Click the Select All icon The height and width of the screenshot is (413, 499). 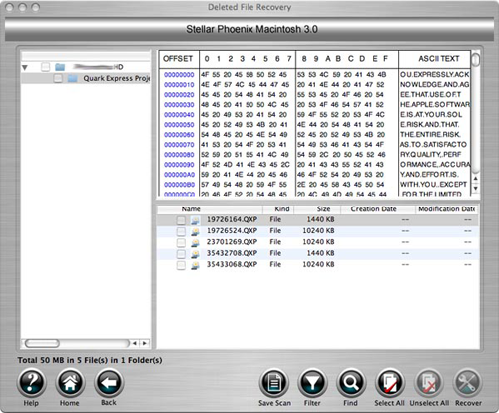tap(390, 383)
